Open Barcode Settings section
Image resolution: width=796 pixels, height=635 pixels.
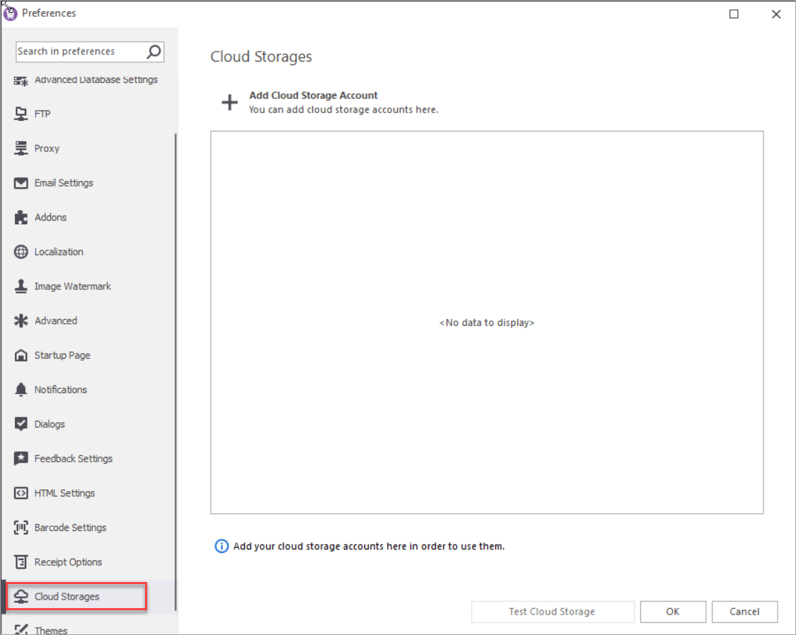(x=88, y=528)
